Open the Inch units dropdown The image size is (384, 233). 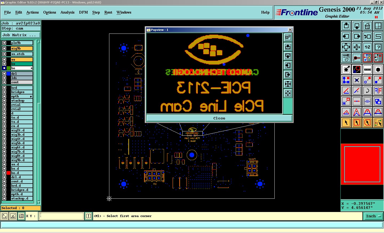[373, 216]
